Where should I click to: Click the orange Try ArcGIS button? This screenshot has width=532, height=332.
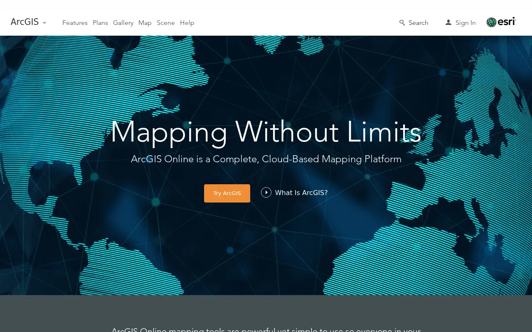coord(227,193)
